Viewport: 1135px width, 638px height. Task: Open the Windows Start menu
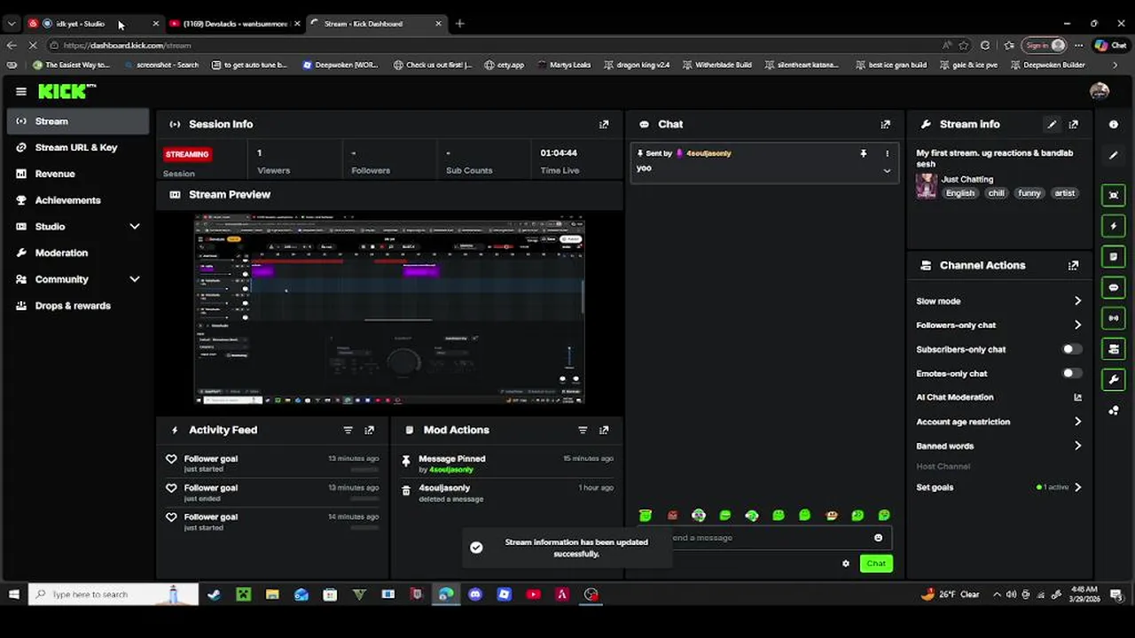point(13,595)
